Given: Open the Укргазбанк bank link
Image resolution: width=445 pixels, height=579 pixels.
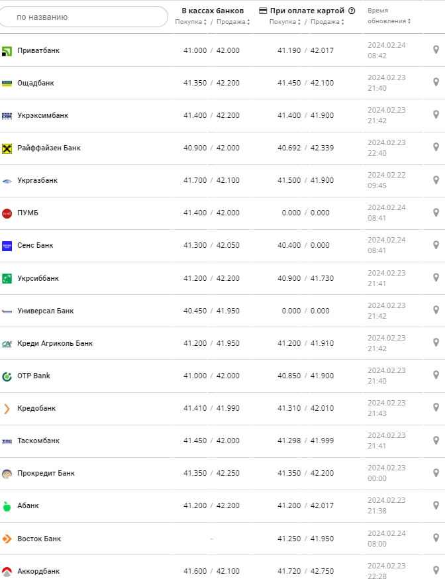Looking at the screenshot, I should point(38,180).
